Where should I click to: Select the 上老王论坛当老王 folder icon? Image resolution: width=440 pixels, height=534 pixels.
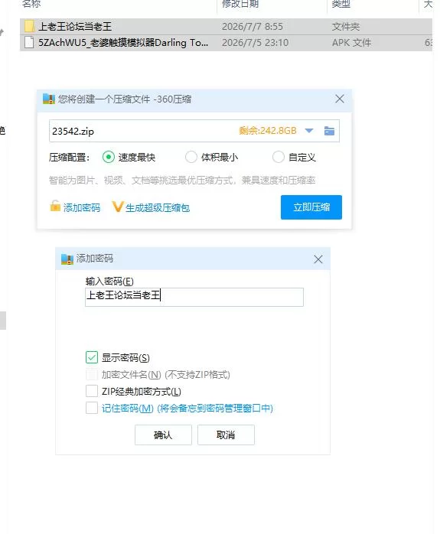[30, 26]
